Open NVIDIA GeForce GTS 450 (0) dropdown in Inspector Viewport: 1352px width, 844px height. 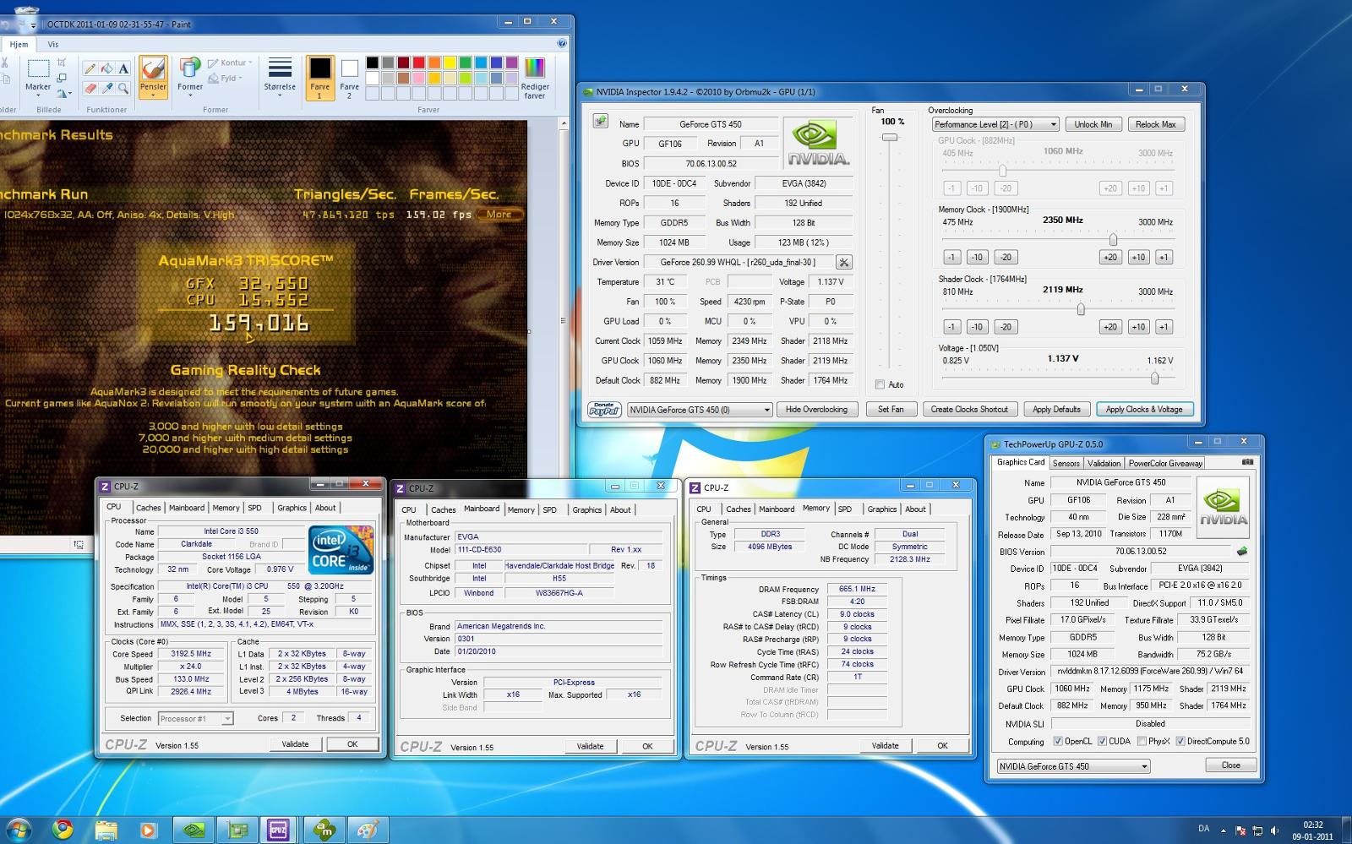700,410
